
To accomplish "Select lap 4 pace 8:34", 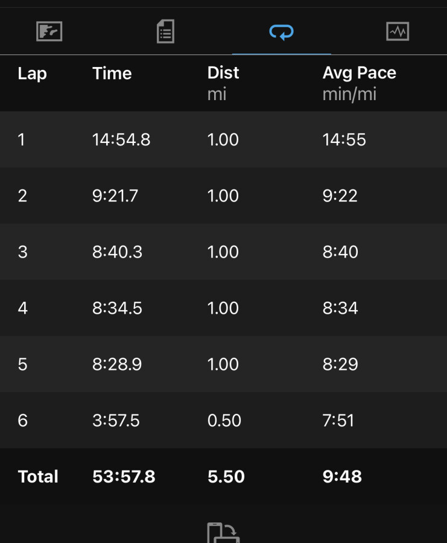I will [340, 308].
